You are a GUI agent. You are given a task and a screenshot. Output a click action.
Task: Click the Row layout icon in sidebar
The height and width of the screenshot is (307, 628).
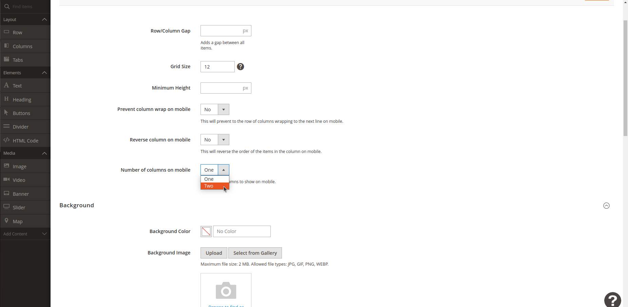pyautogui.click(x=6, y=32)
